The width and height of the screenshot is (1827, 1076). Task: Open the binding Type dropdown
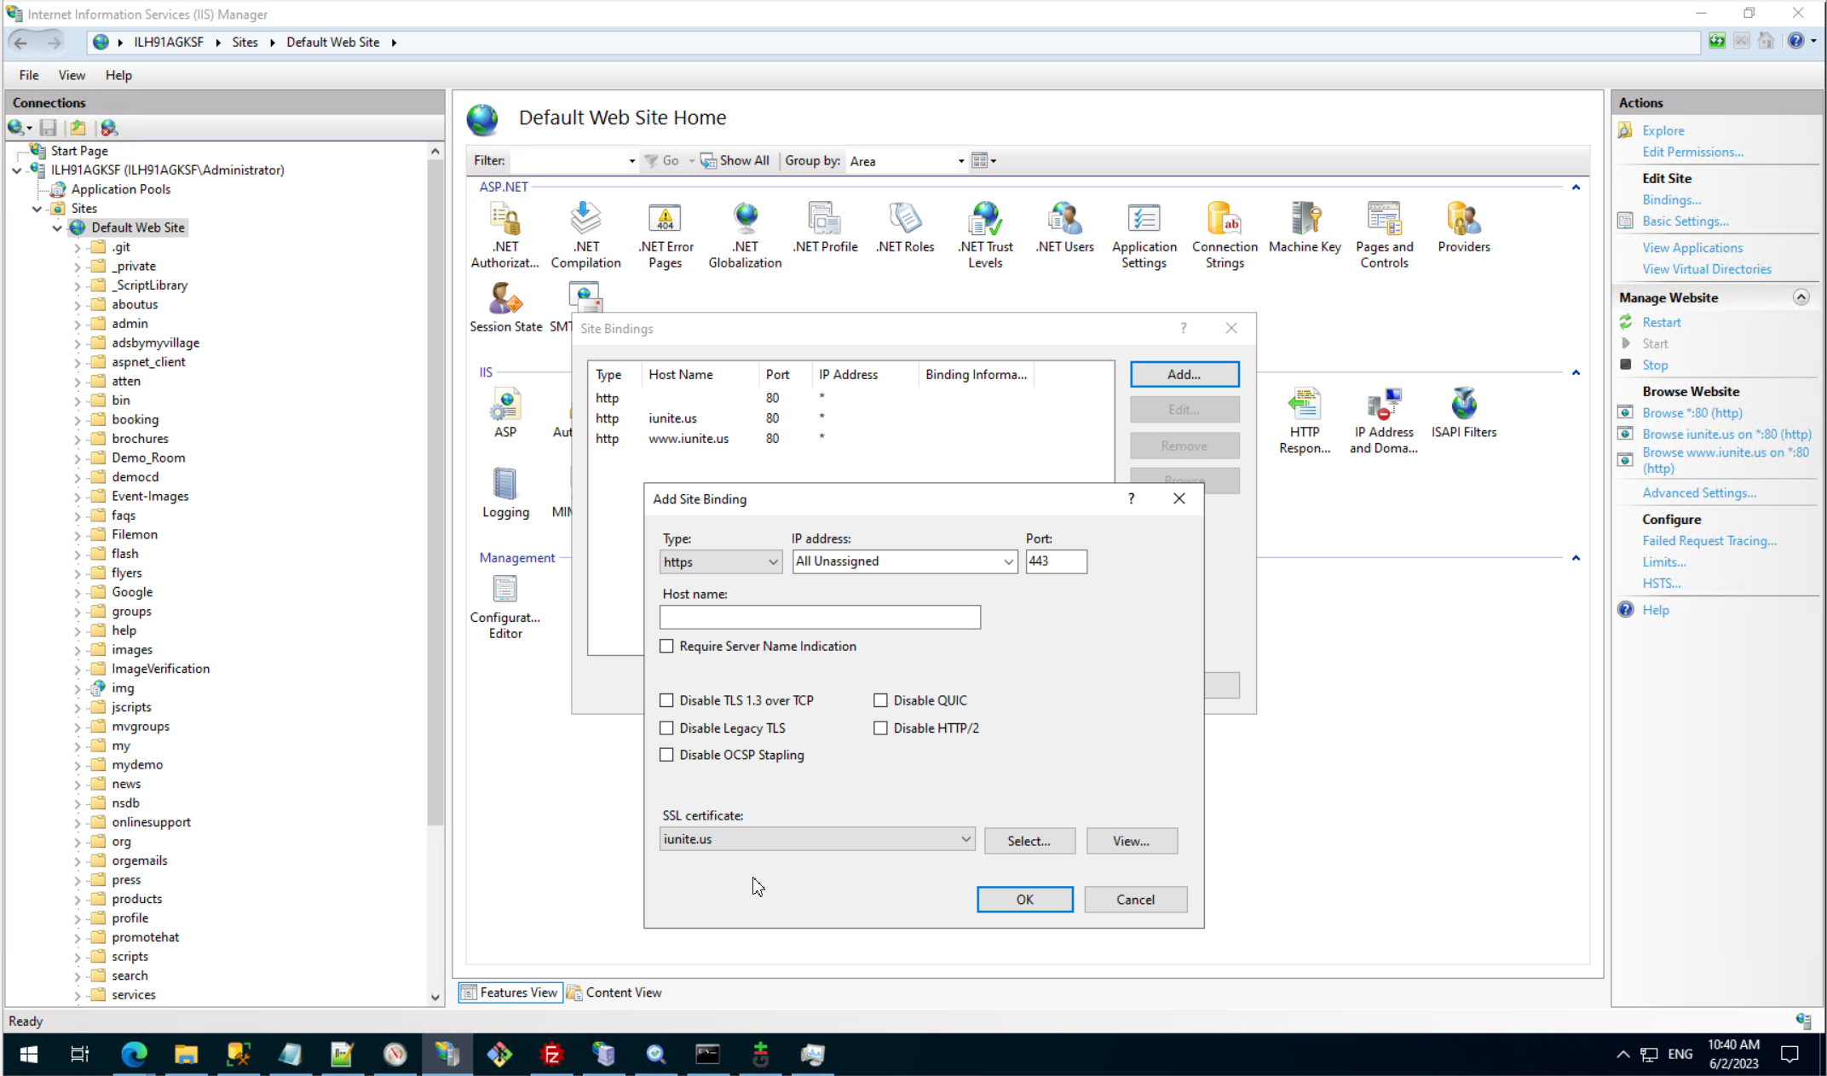coord(720,561)
